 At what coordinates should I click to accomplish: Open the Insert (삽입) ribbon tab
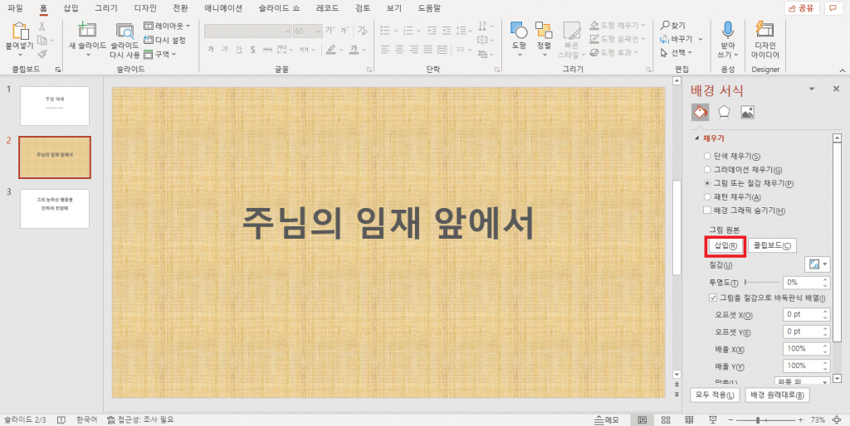coord(71,8)
